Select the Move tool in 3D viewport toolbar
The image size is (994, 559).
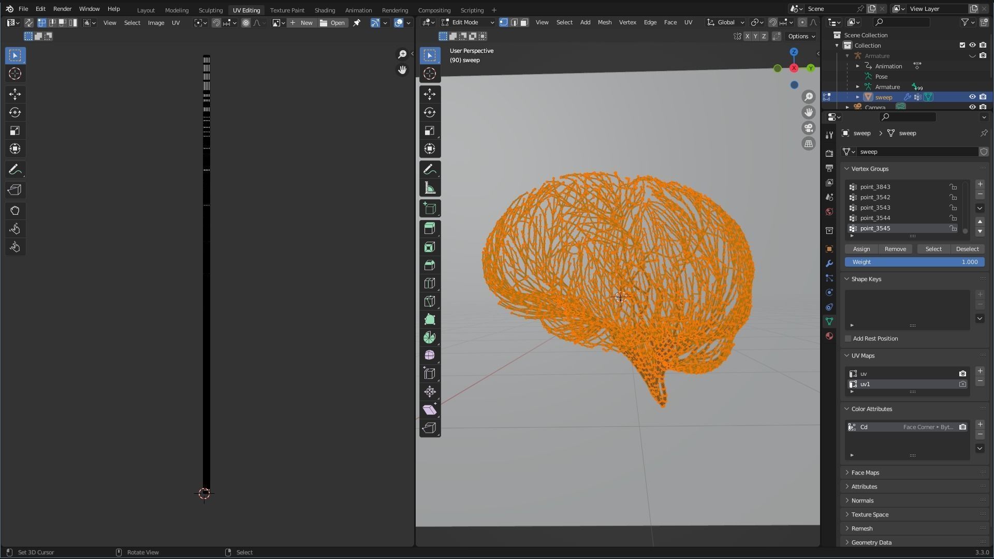pos(430,94)
